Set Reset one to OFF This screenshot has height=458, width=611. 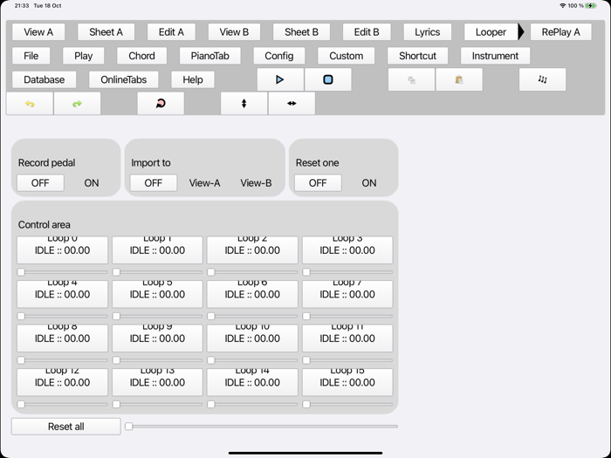pos(318,183)
